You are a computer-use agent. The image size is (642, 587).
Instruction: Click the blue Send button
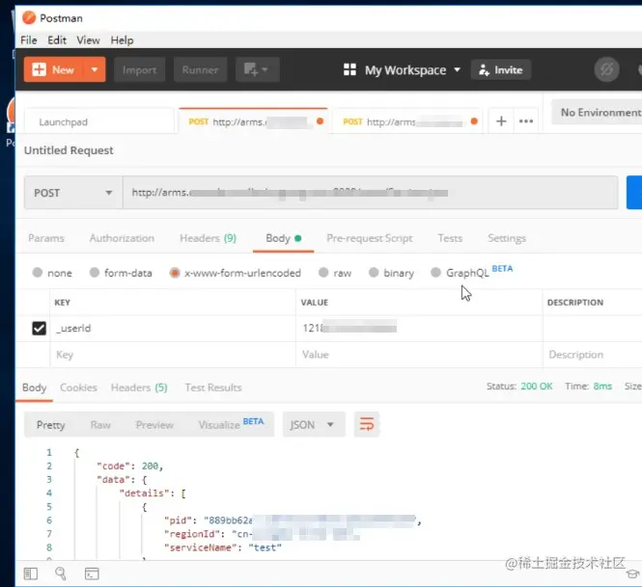click(x=634, y=193)
